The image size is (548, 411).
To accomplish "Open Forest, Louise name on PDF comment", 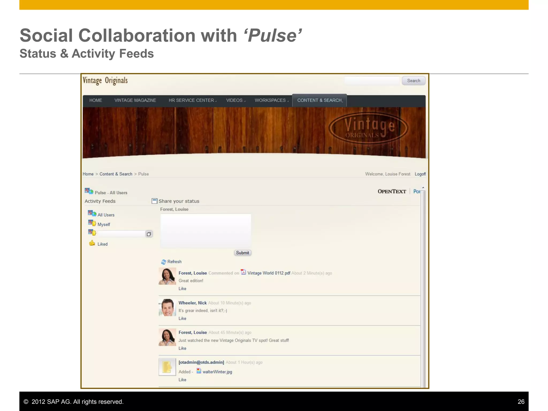I will [x=193, y=273].
